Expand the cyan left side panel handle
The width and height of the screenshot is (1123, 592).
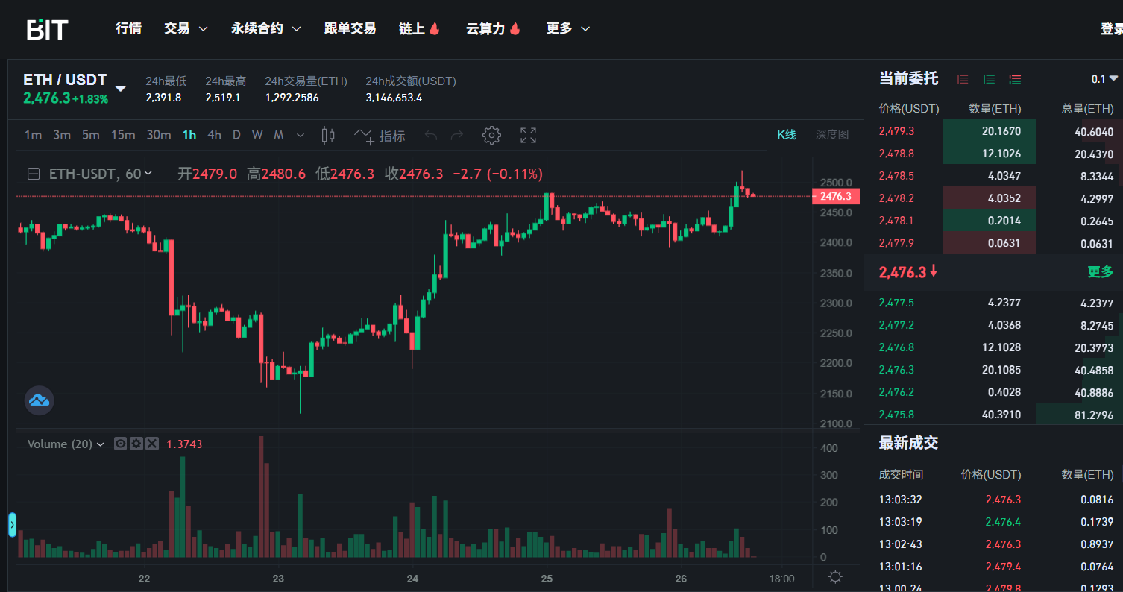pyautogui.click(x=12, y=524)
